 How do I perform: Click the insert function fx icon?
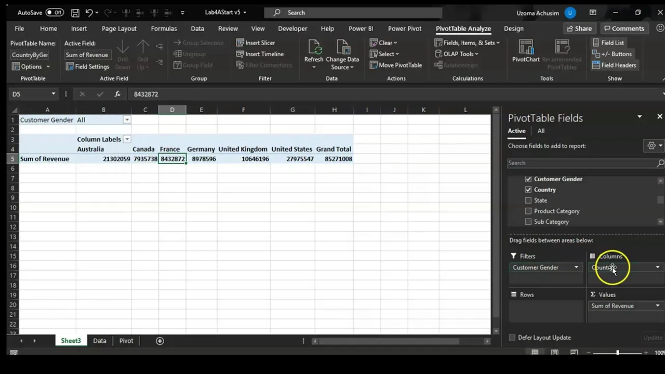(117, 94)
